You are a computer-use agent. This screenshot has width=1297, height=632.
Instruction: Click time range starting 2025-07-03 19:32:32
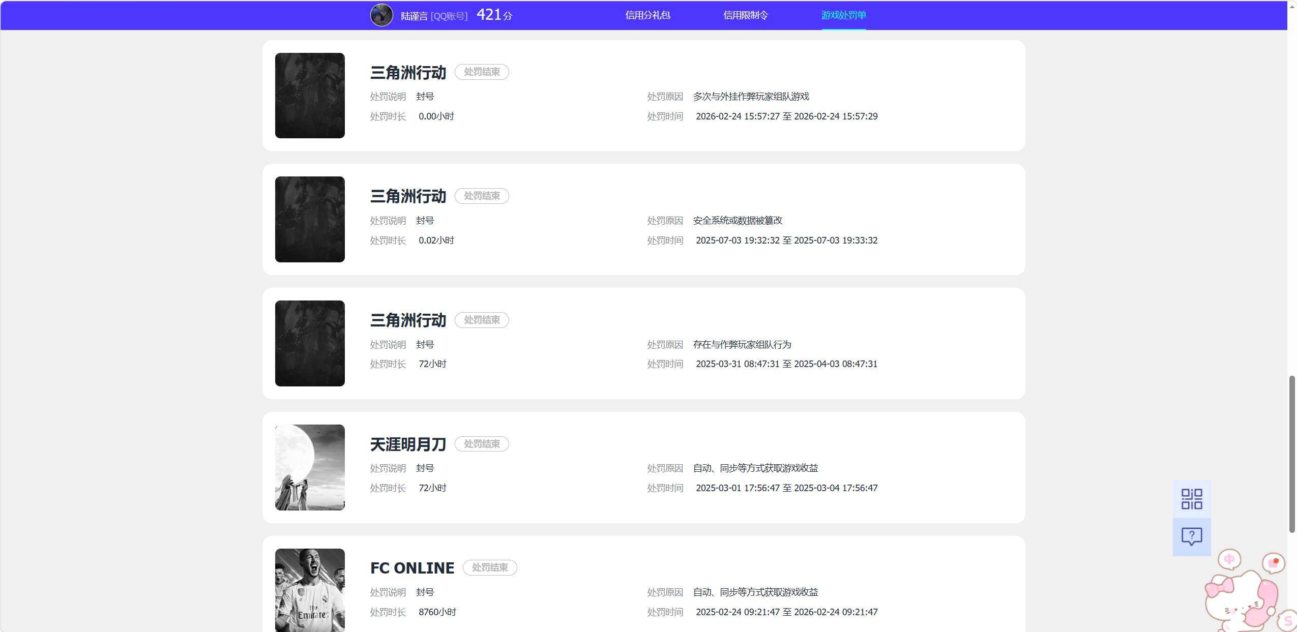(787, 240)
